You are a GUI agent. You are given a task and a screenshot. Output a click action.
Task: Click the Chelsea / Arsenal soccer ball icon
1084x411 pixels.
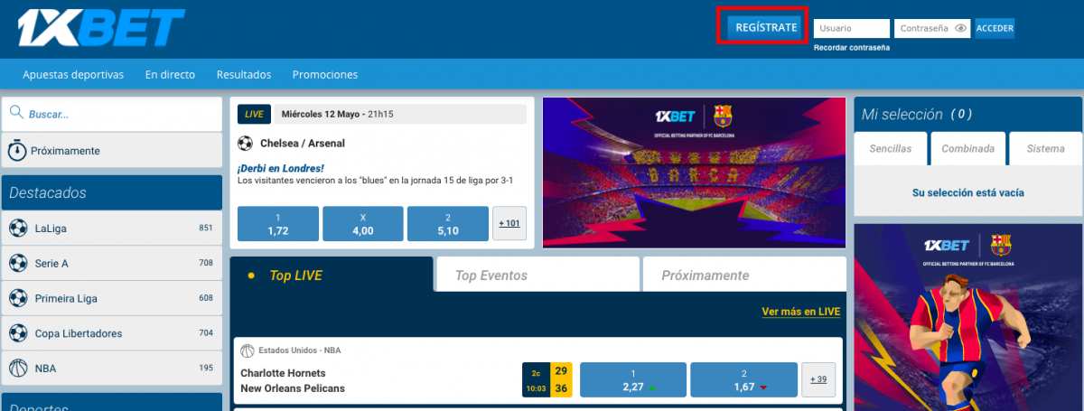(246, 143)
